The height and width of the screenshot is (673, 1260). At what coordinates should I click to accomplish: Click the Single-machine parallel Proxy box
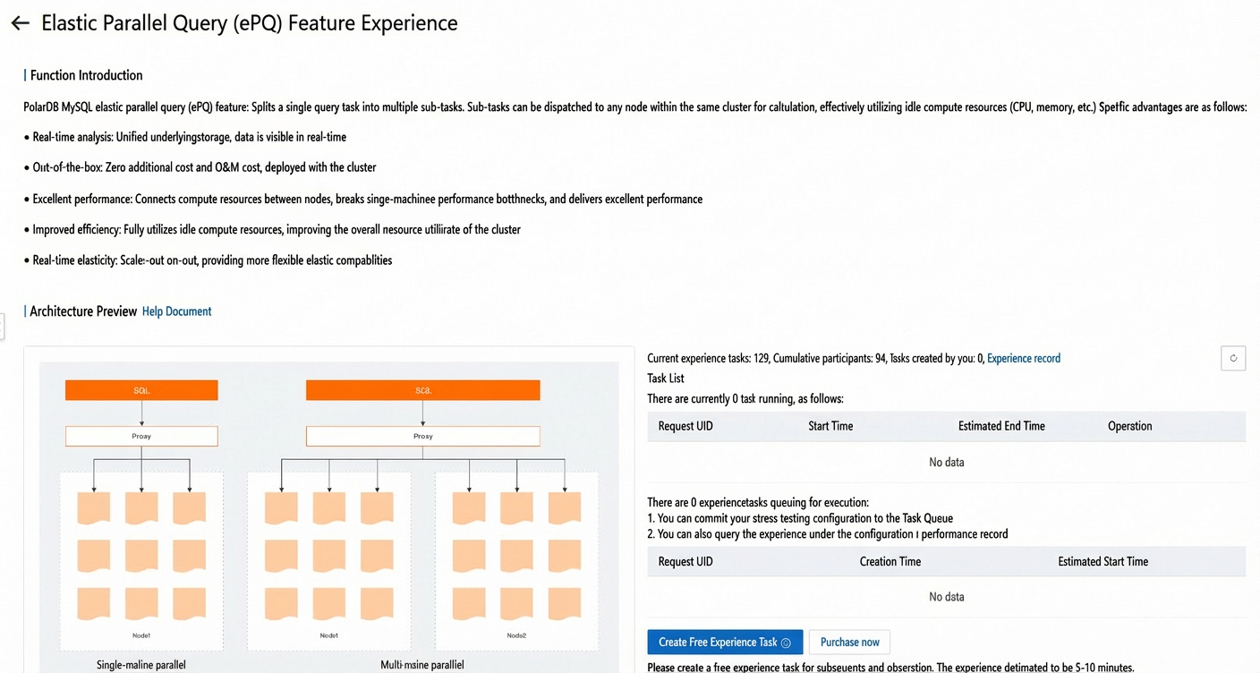[x=141, y=436]
